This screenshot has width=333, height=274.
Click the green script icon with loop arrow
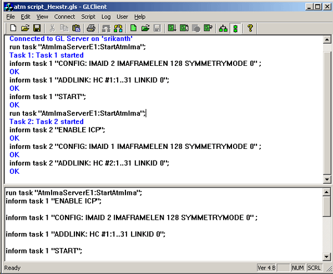184,28
